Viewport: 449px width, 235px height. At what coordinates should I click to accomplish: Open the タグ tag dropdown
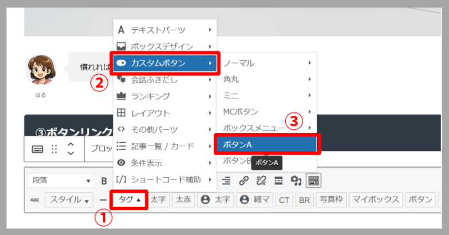(x=129, y=200)
